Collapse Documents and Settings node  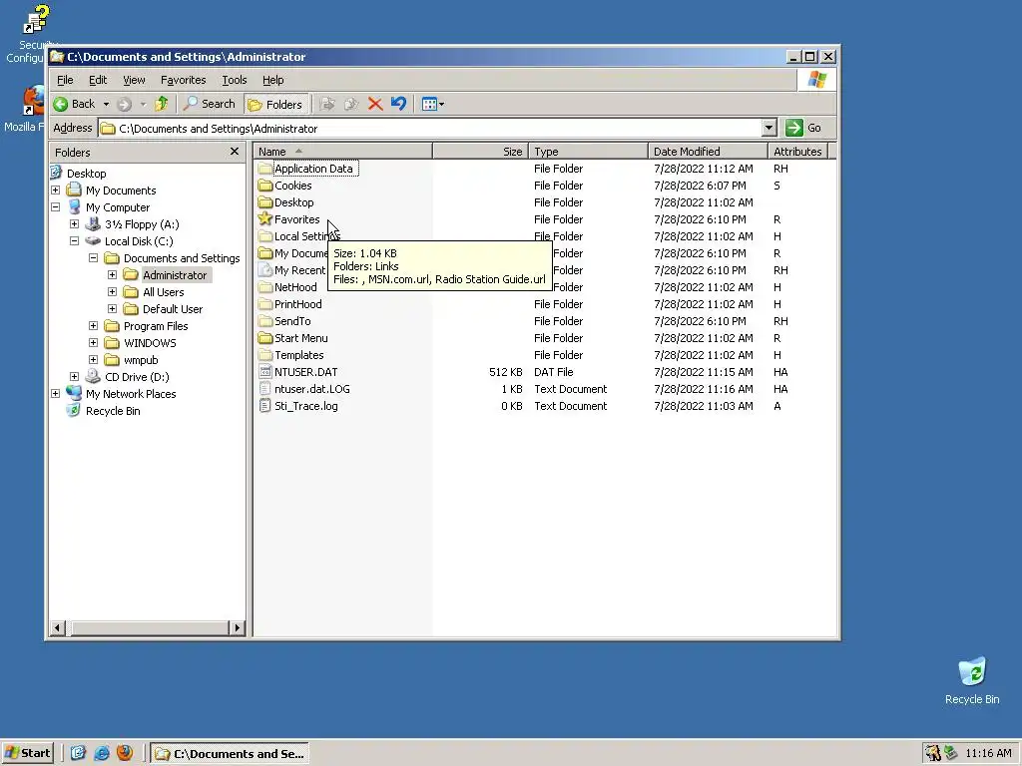pos(93,258)
